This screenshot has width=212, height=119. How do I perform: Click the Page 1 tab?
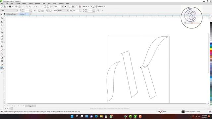click(30, 106)
